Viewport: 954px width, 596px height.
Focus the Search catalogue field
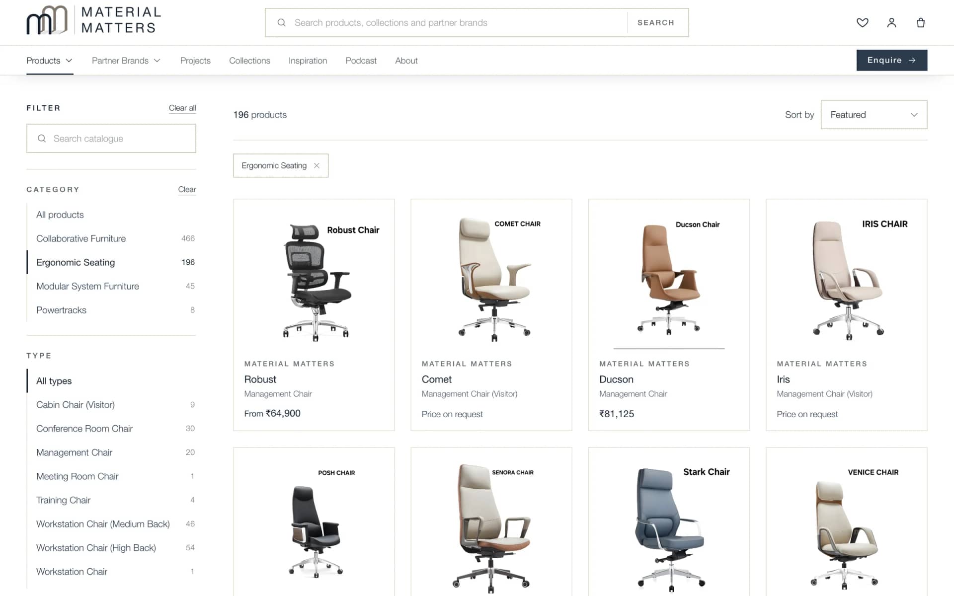tap(111, 139)
